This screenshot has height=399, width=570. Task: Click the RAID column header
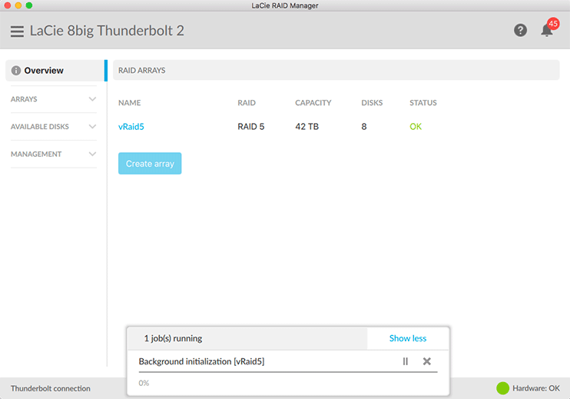click(247, 103)
